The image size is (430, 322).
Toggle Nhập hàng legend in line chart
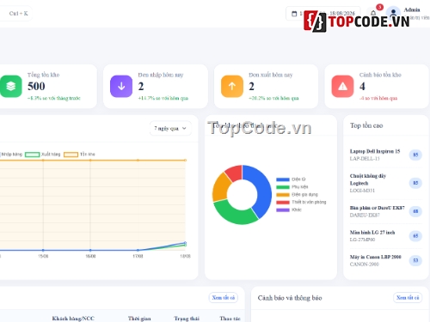(11, 155)
